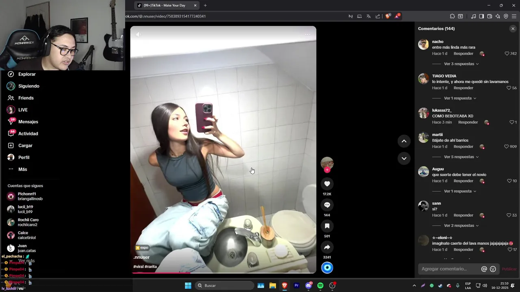This screenshot has height=292, width=520.
Task: Open Spotify from the taskbar
Action: [x=320, y=286]
